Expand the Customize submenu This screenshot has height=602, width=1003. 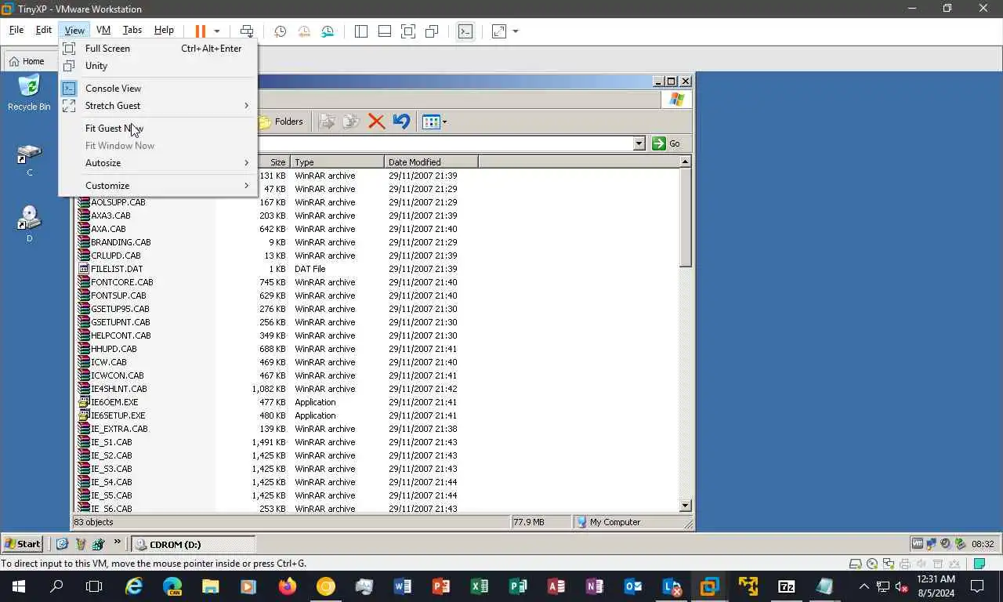[158, 186]
